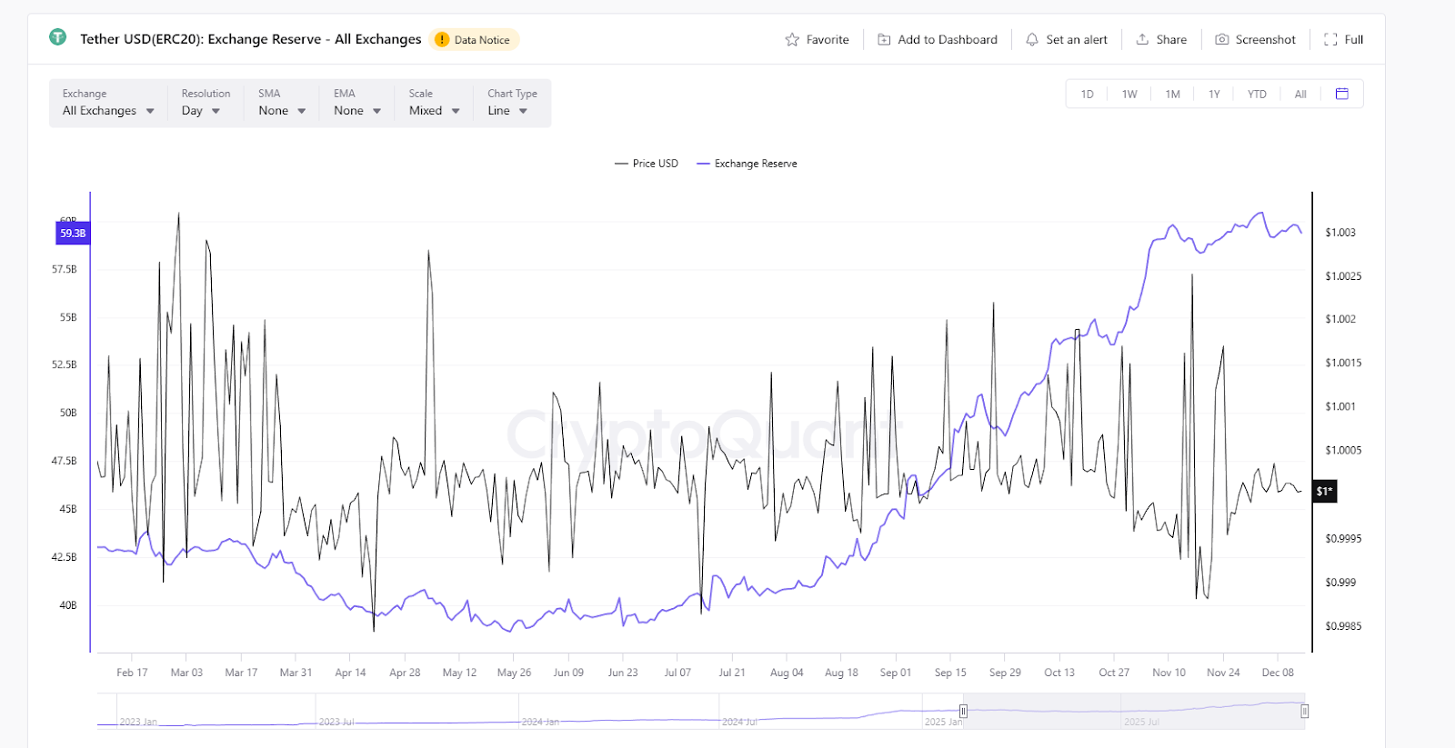The image size is (1455, 748).
Task: Click the Share export icon
Action: point(1142,40)
